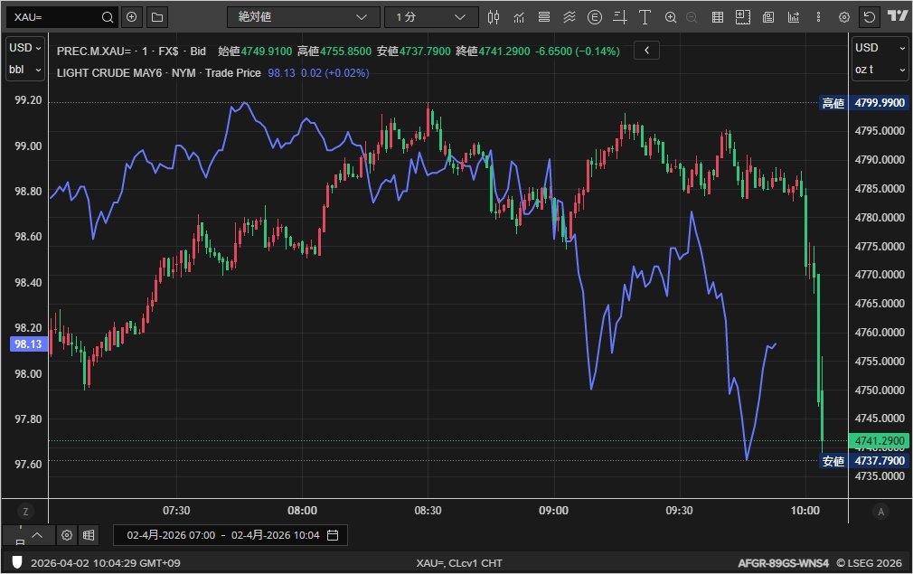Image resolution: width=913 pixels, height=574 pixels.
Task: Click the 高値 4799.9900 price label
Action: [863, 103]
